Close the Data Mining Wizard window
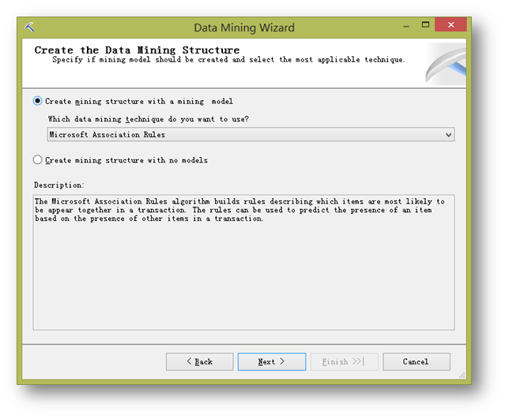This screenshot has width=505, height=418. 450,24
